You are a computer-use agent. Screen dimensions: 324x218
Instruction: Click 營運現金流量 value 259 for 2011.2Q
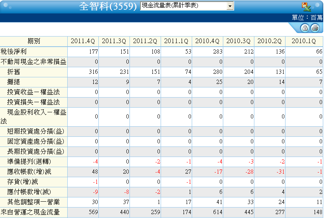click(156, 212)
